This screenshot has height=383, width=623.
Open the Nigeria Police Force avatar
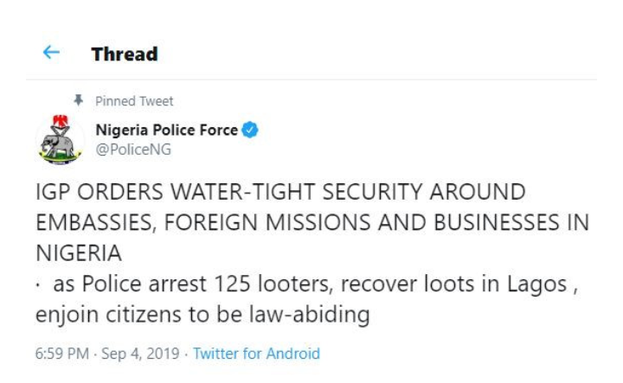(58, 139)
